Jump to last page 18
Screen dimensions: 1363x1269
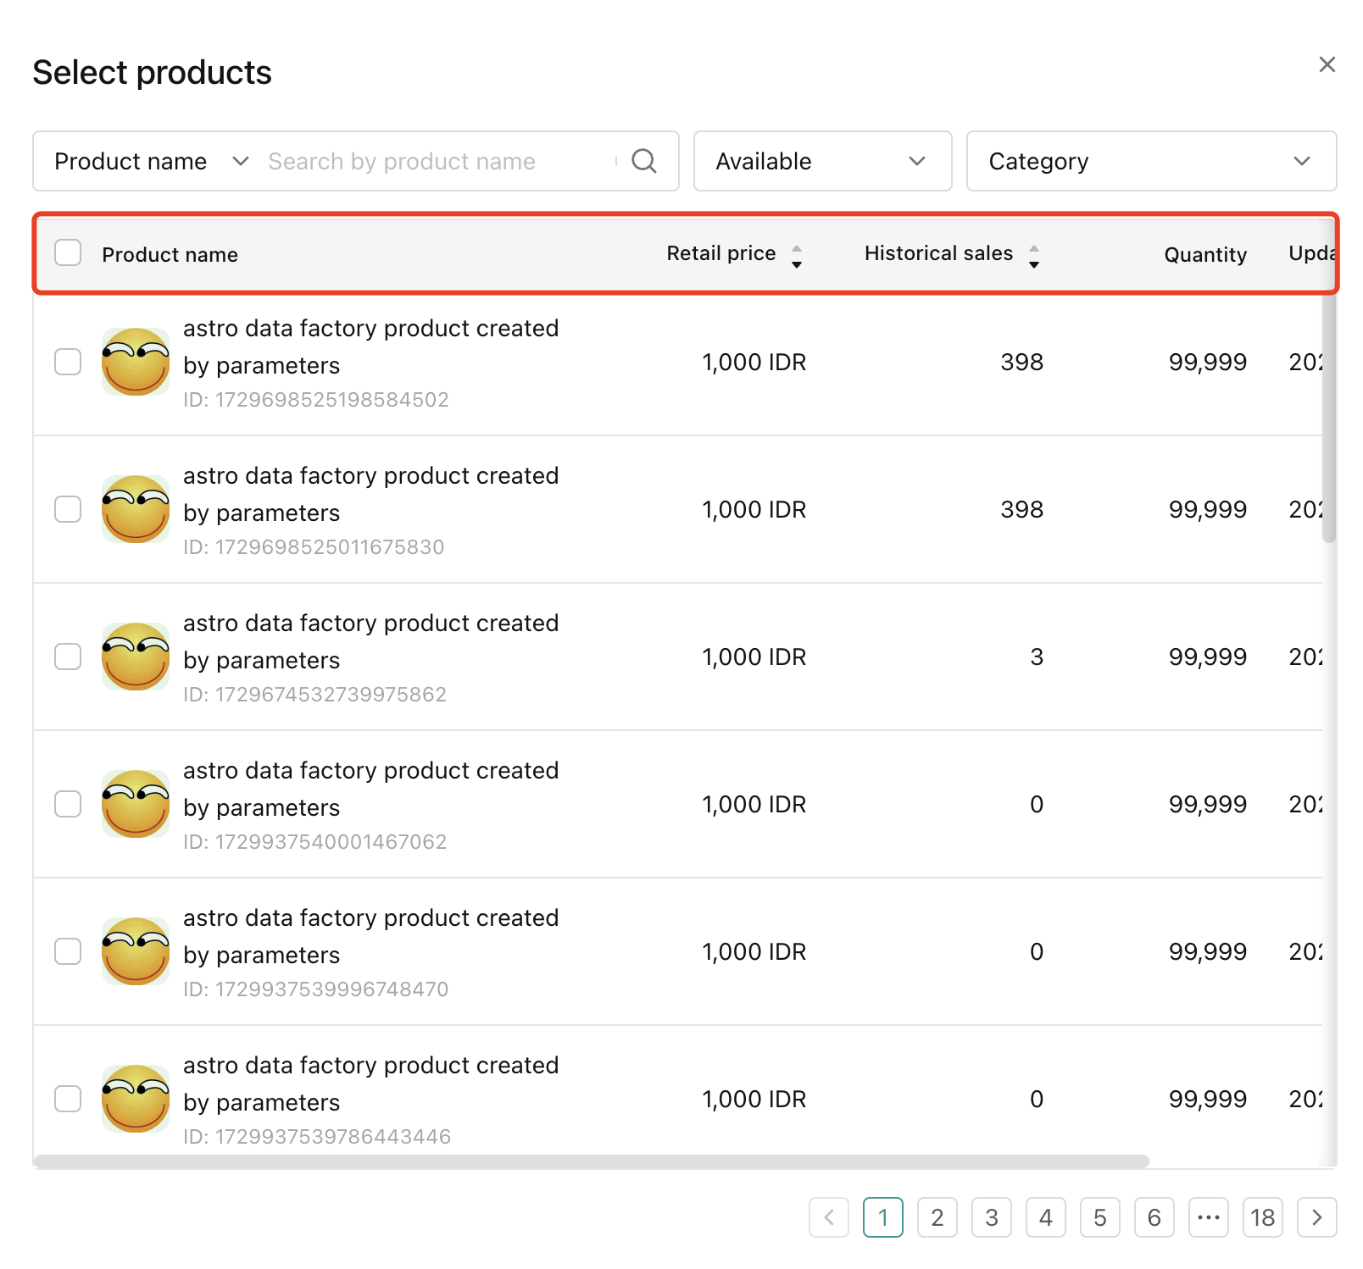[1262, 1217]
